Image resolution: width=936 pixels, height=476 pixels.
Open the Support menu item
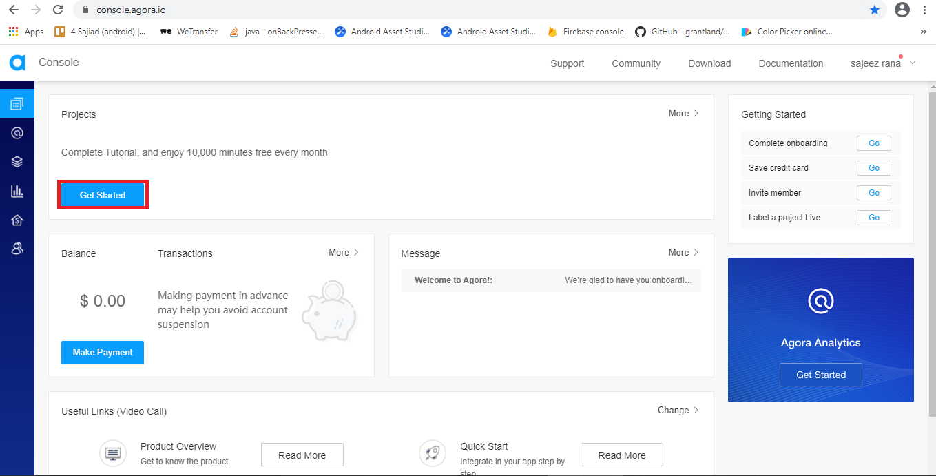[x=567, y=63]
